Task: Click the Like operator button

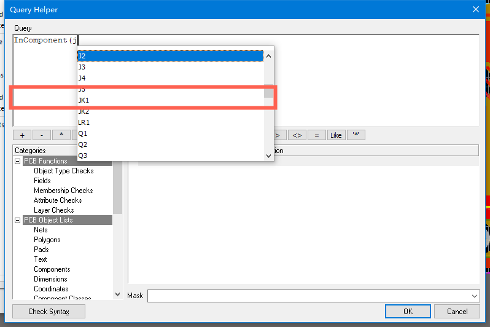Action: point(336,135)
